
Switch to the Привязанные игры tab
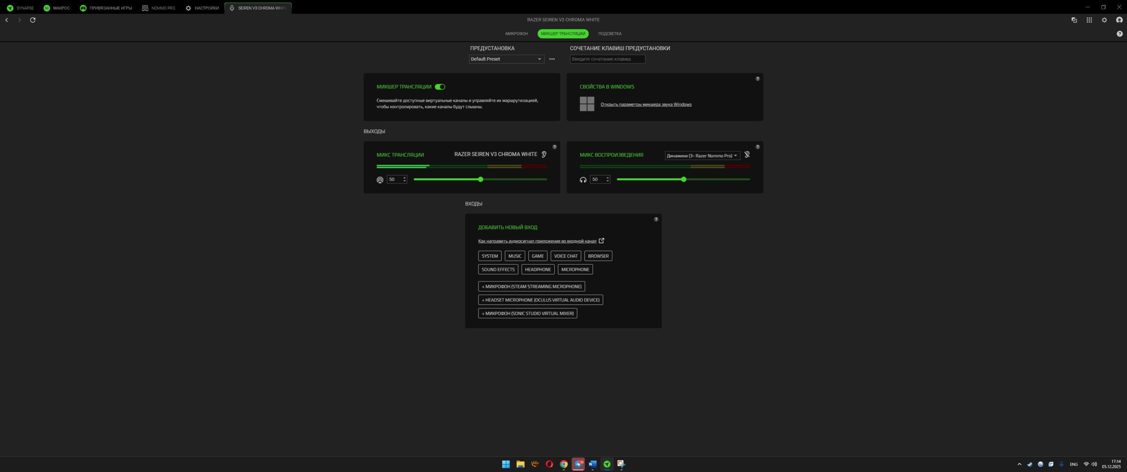coord(106,8)
